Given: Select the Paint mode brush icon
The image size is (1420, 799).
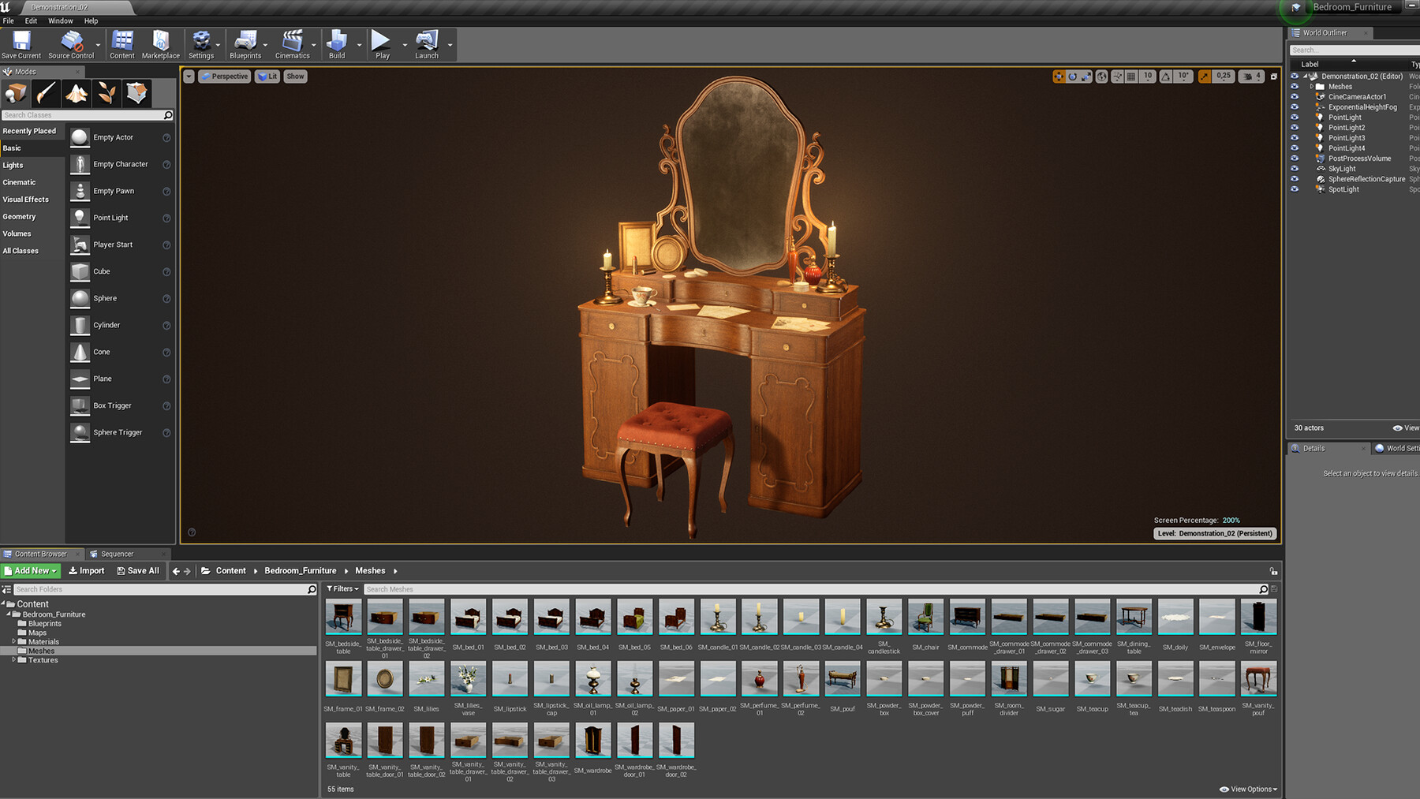Looking at the screenshot, I should [46, 93].
